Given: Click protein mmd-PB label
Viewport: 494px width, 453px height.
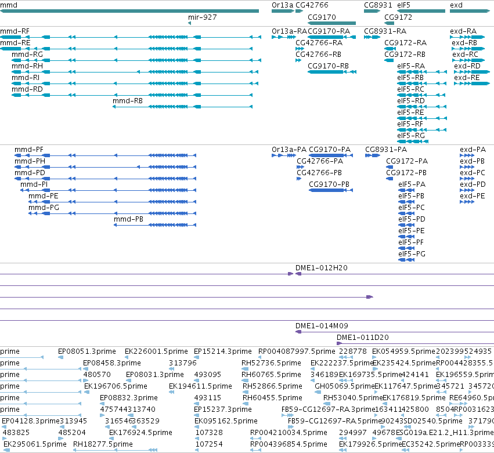Looking at the screenshot, I should point(128,219).
